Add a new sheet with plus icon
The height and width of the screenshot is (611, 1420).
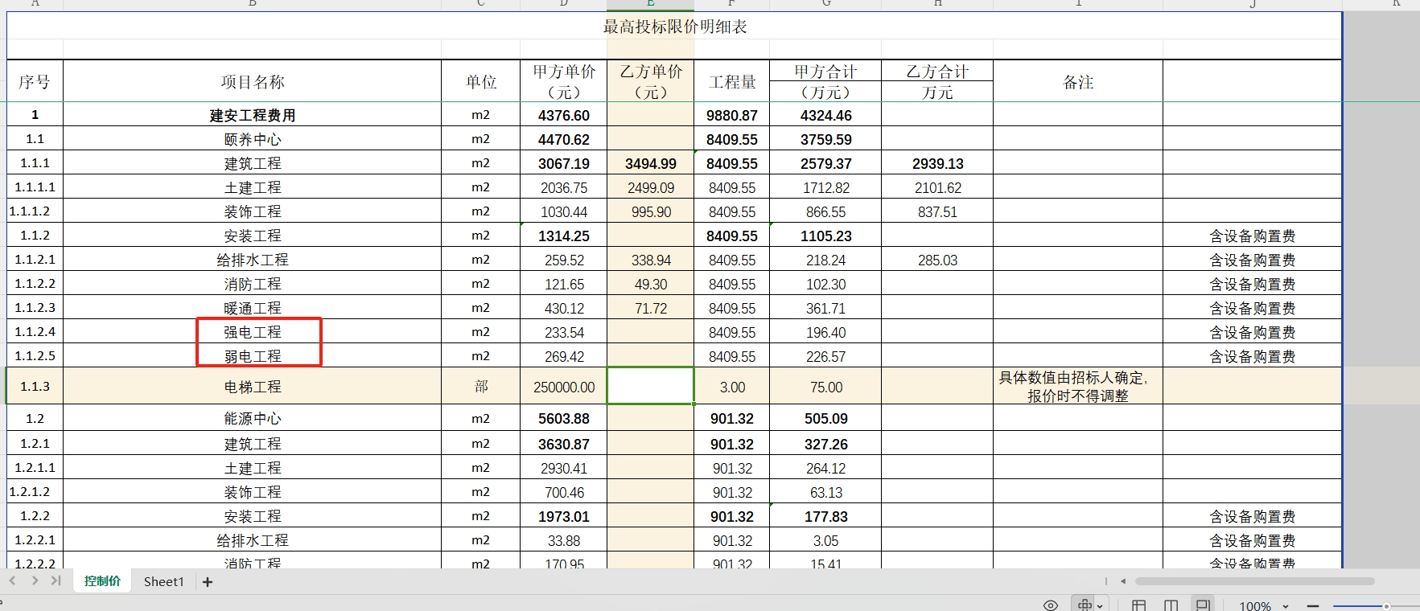tap(208, 582)
